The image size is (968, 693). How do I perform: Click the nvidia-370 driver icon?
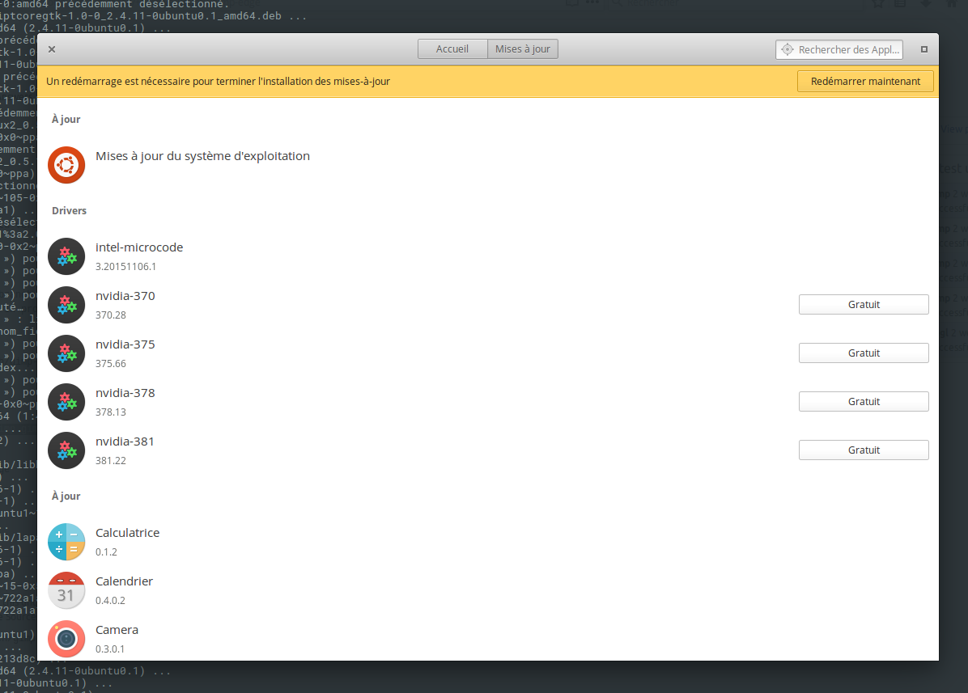click(x=66, y=305)
